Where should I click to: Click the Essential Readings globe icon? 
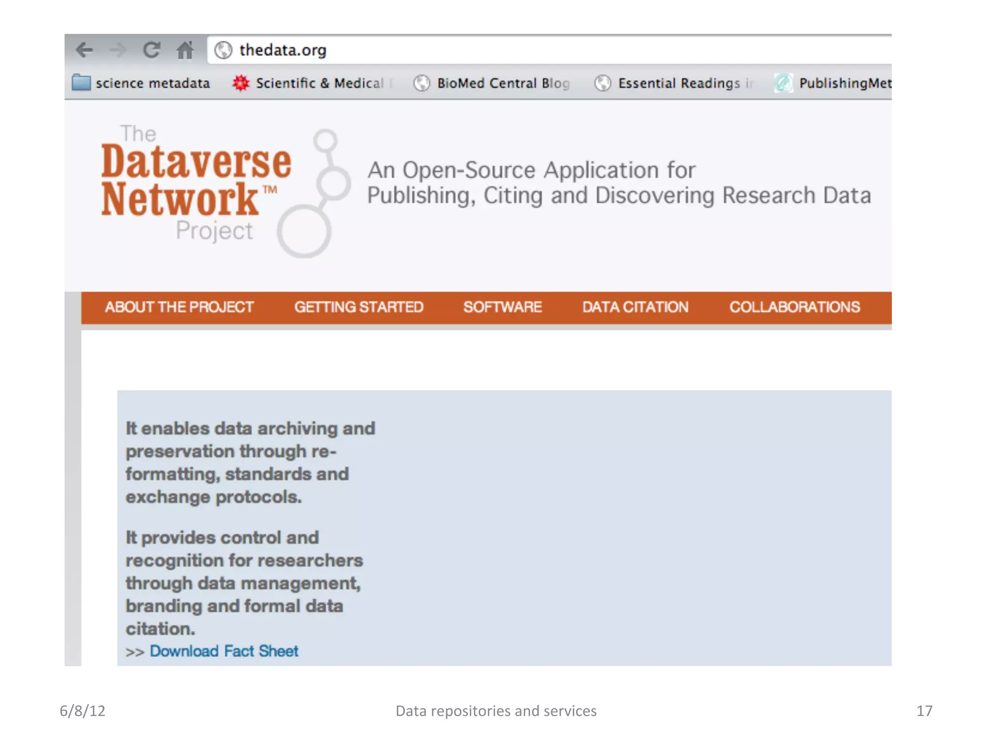(x=603, y=83)
